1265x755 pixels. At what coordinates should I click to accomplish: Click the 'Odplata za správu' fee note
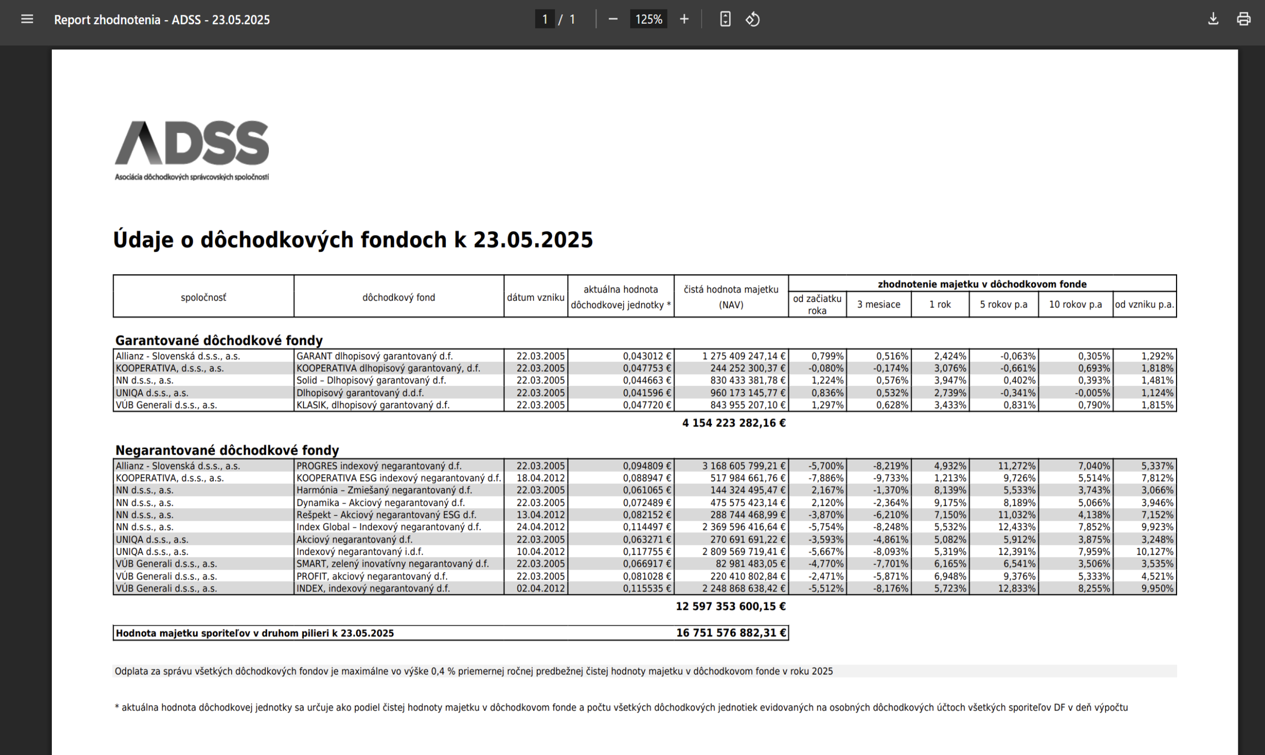[x=473, y=671]
